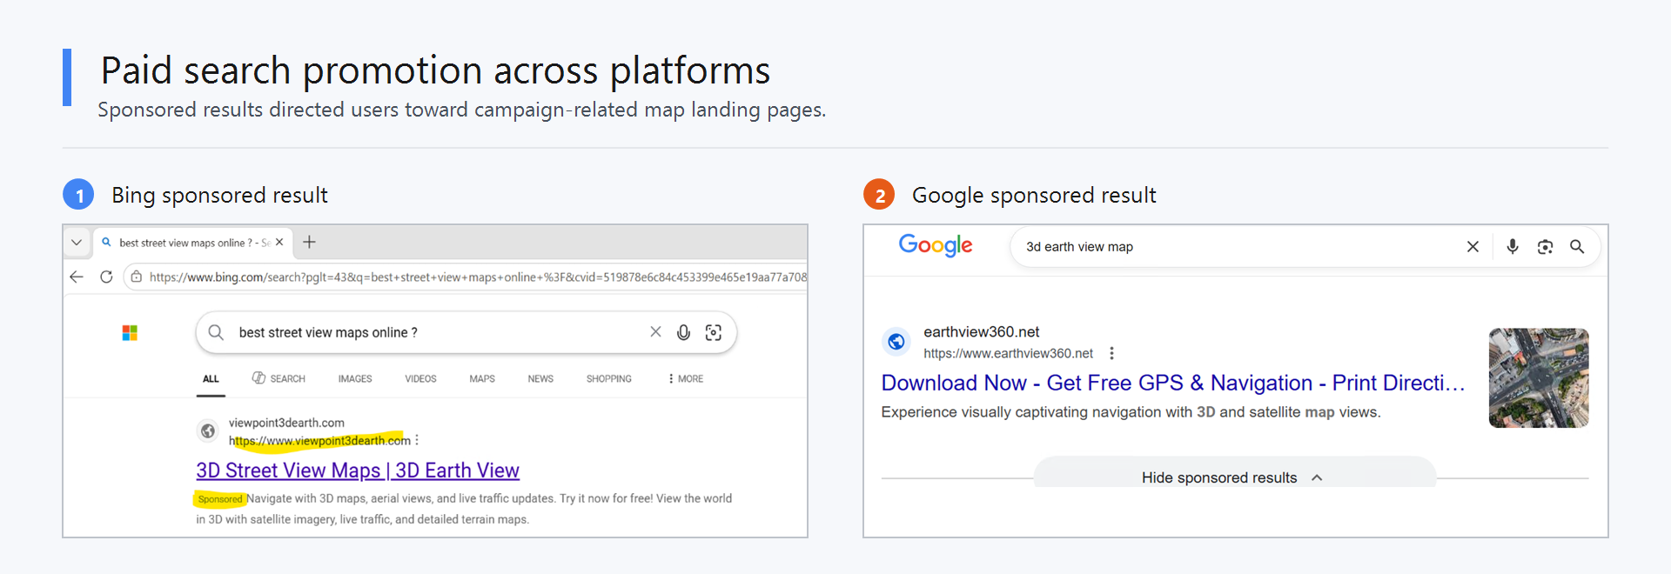Clear the Google search query with X
The width and height of the screenshot is (1671, 574).
1473,247
